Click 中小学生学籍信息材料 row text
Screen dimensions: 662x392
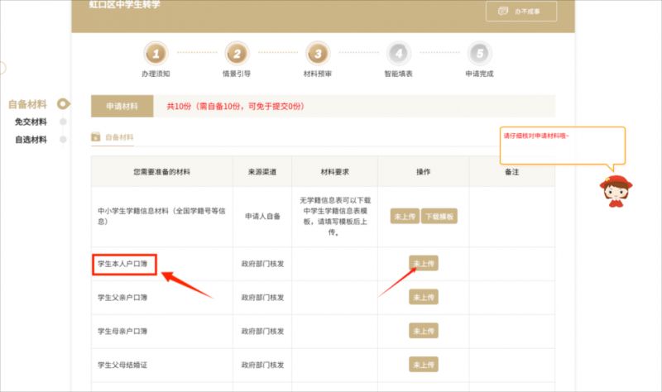point(161,216)
